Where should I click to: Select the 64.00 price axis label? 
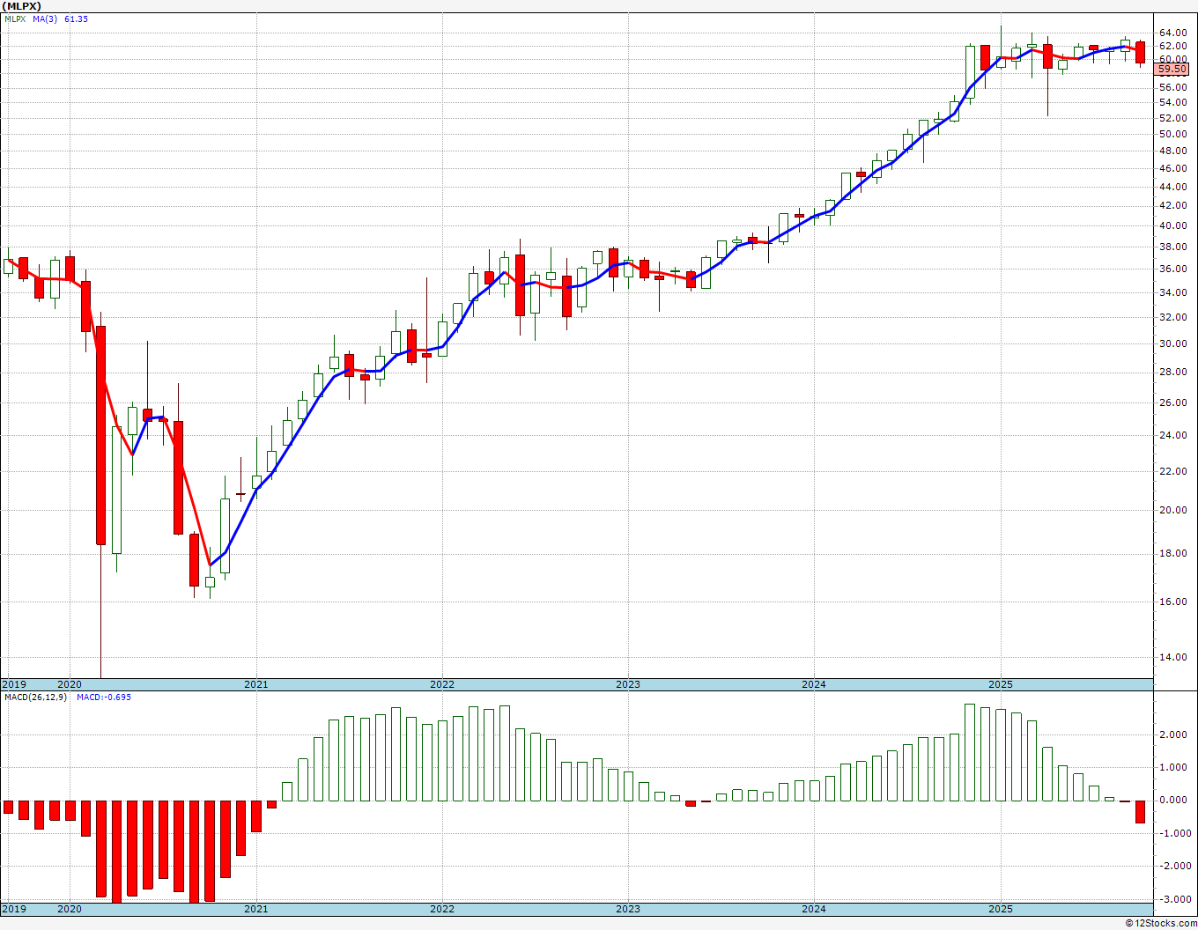pyautogui.click(x=1172, y=33)
